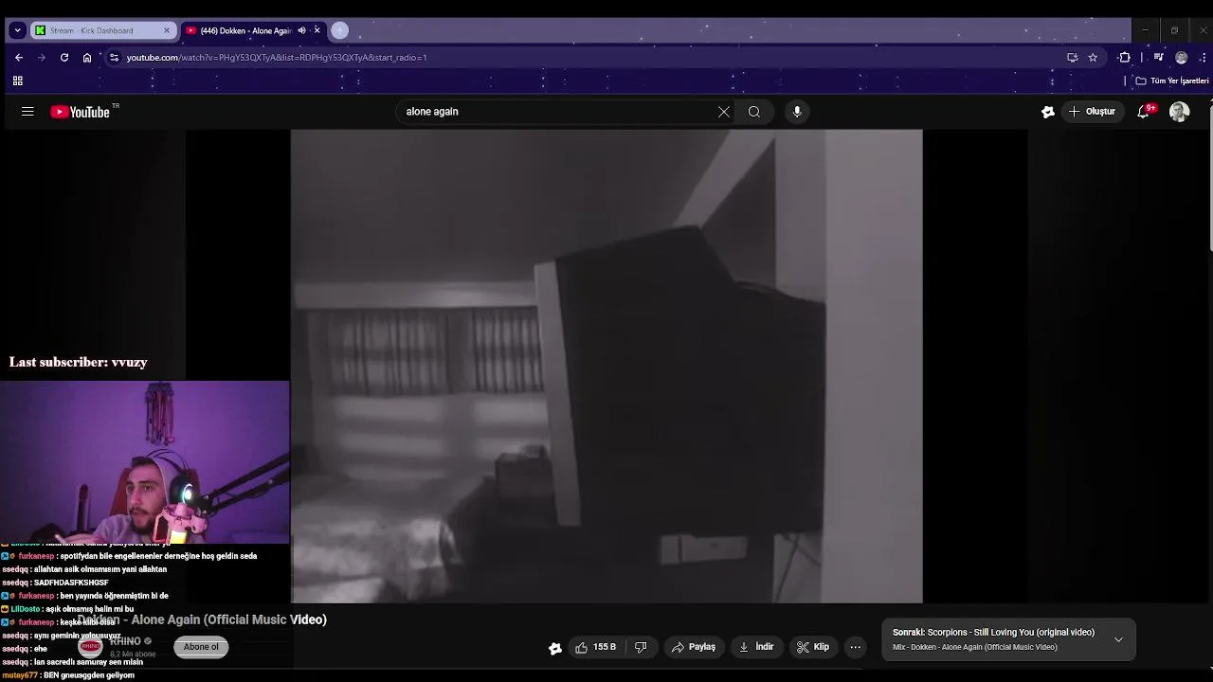Viewport: 1213px width, 682px height.
Task: Open the apps grid in bookmarks bar
Action: click(17, 81)
